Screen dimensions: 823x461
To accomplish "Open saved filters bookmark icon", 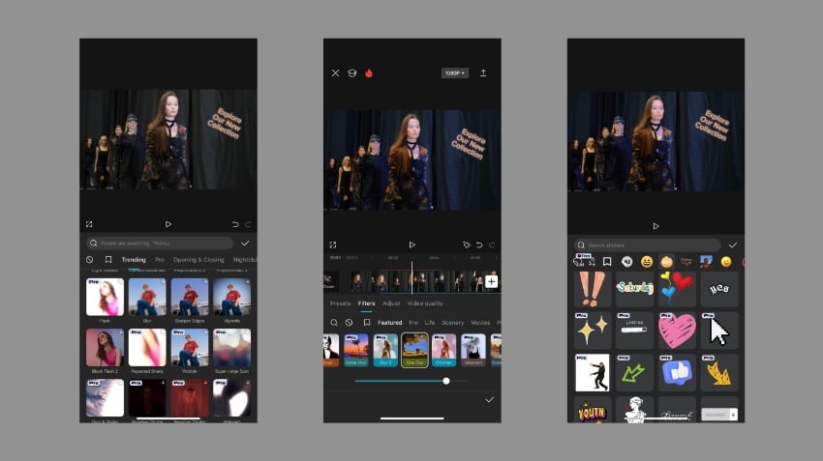I will [367, 323].
